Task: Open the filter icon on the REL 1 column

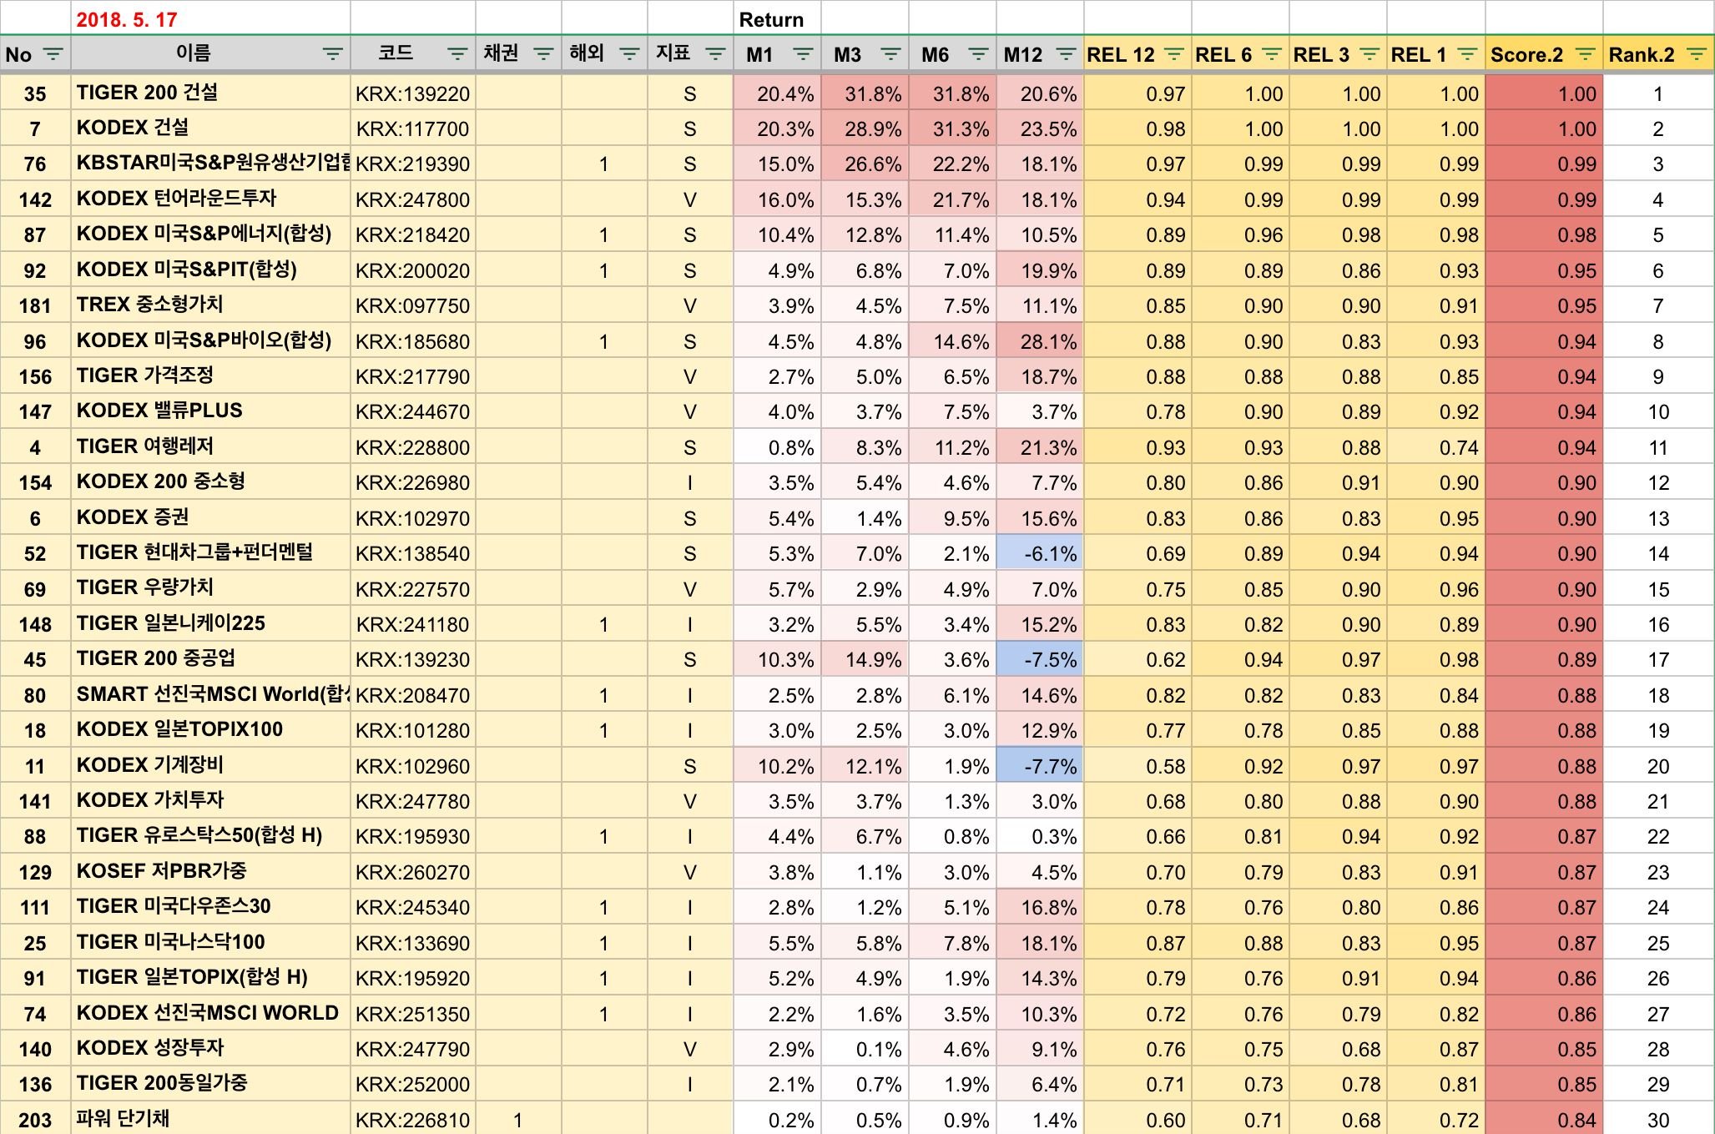Action: pyautogui.click(x=1467, y=55)
